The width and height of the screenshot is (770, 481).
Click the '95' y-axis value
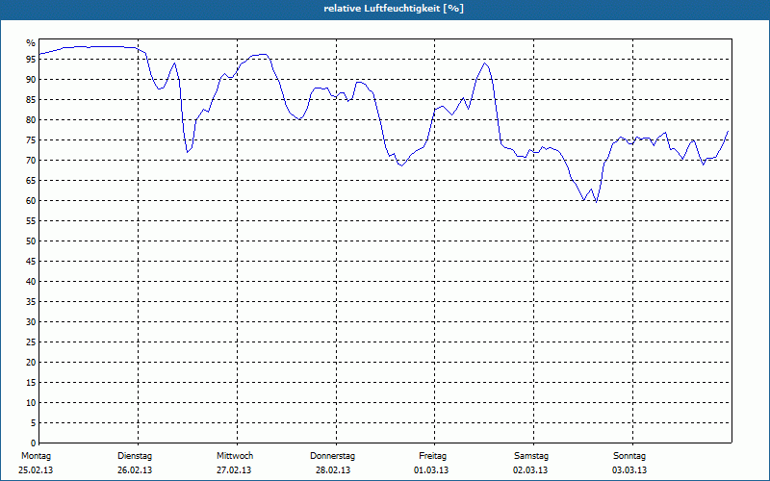pos(31,60)
